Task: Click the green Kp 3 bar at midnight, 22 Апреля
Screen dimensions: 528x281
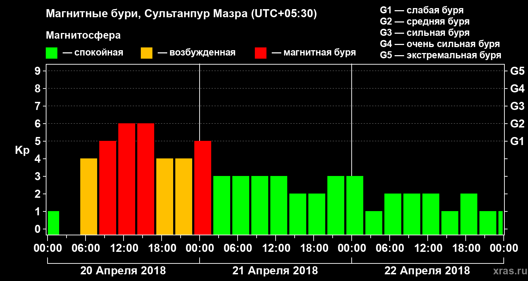Action: pos(355,205)
